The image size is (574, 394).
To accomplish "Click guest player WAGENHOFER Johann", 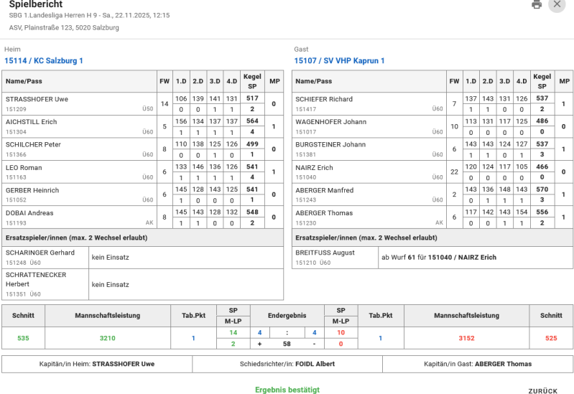I will (x=330, y=122).
